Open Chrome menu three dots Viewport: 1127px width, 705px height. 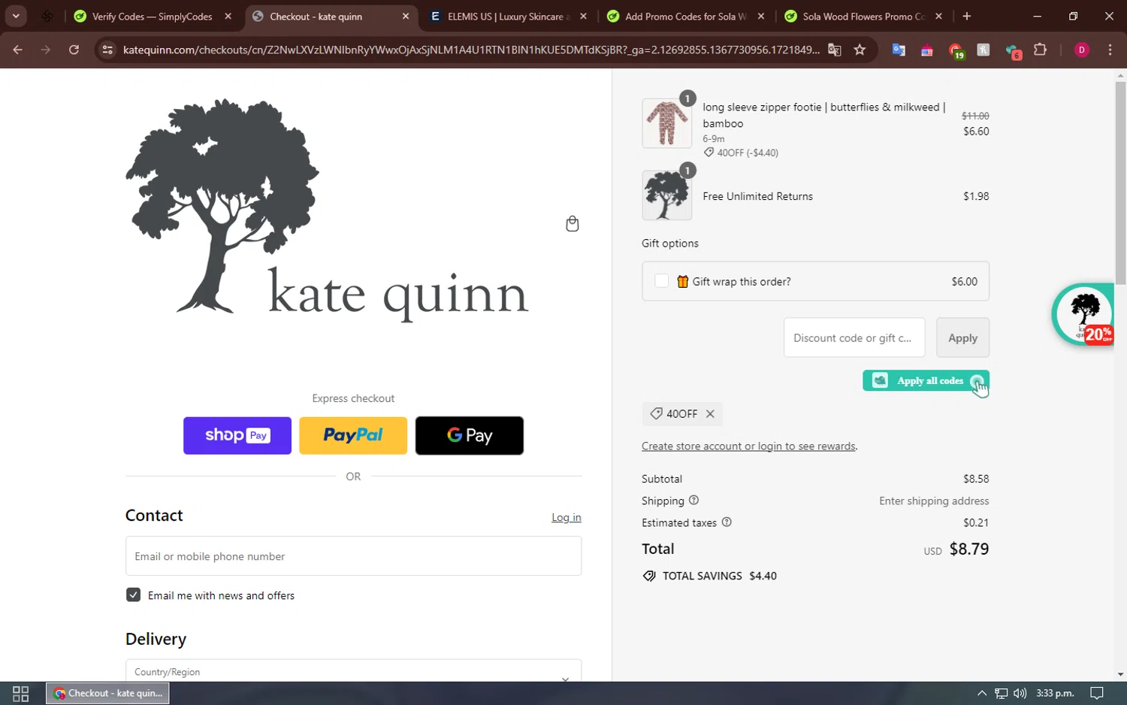pos(1110,50)
